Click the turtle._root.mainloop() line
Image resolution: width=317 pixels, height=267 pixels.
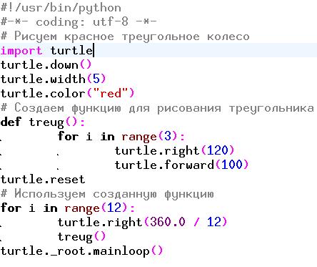(x=81, y=251)
